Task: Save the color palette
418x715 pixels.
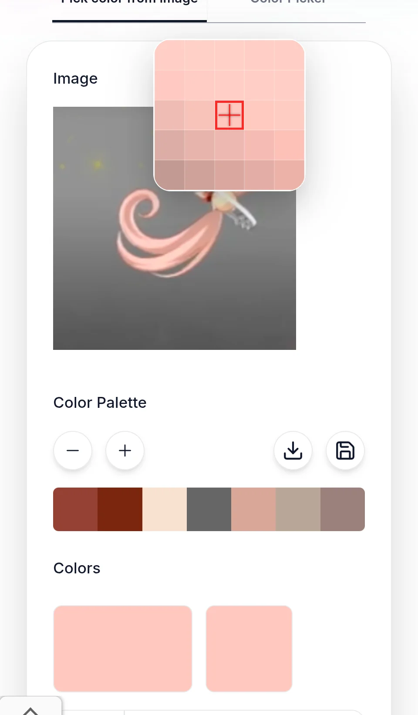Action: (345, 451)
